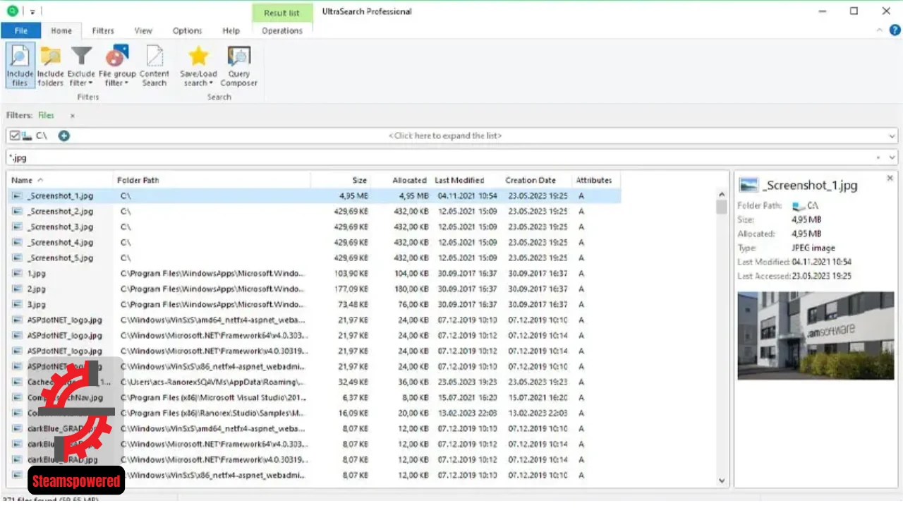The height and width of the screenshot is (508, 903).
Task: Sort results by Name column
Action: (x=59, y=180)
